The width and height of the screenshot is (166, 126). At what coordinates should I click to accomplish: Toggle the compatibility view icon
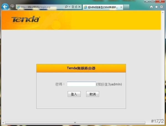(x=73, y=7)
